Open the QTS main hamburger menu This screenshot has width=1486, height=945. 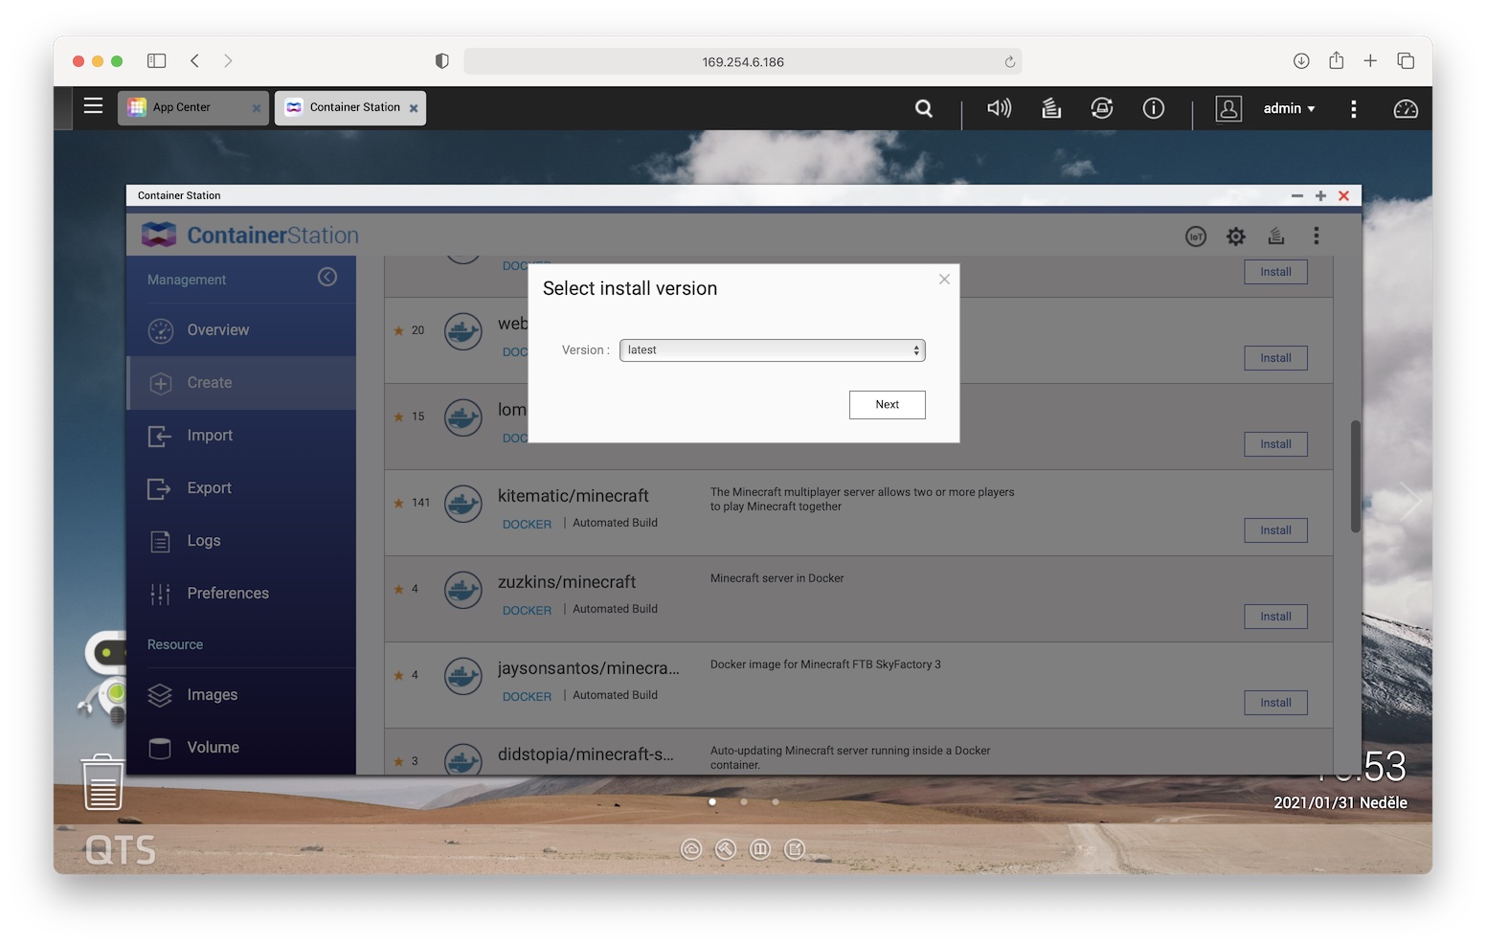coord(93,106)
